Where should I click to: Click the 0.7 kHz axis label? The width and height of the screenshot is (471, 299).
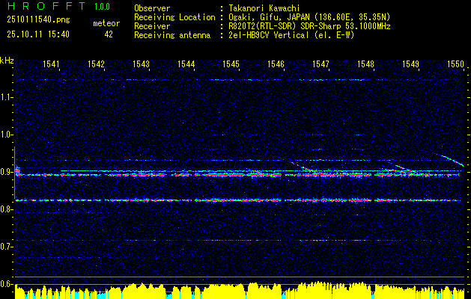(5, 247)
